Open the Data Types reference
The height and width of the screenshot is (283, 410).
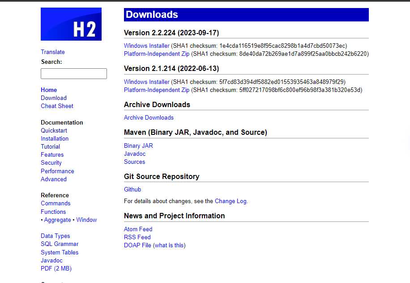coord(56,236)
